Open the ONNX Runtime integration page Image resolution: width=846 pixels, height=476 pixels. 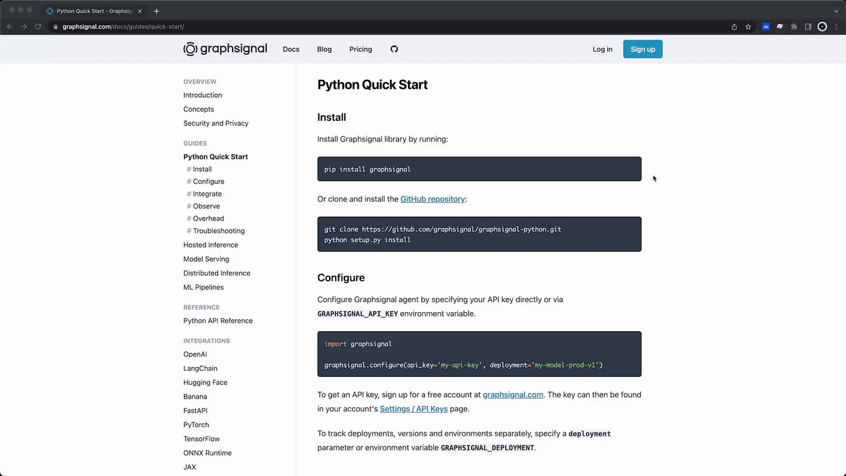point(207,453)
